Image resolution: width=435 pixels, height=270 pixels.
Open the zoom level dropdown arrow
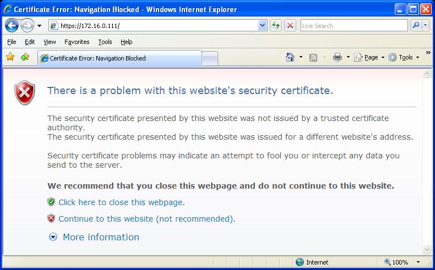418,262
